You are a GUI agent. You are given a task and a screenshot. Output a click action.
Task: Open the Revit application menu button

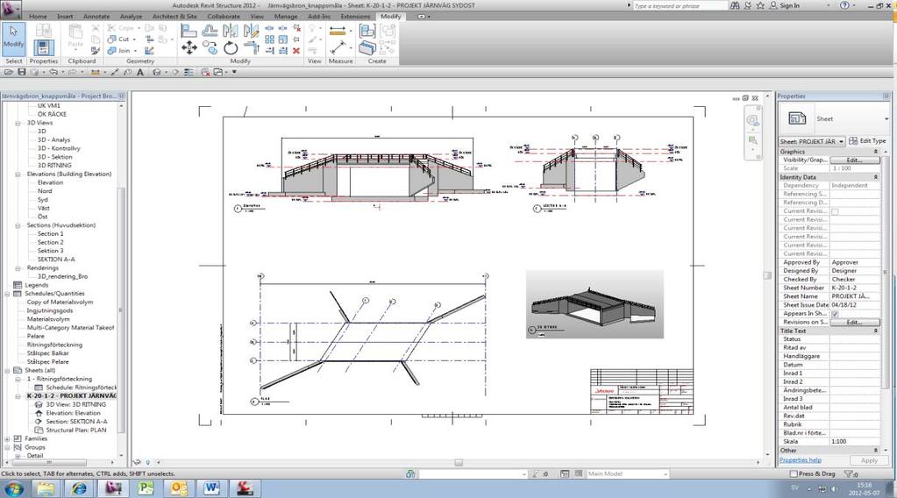(x=11, y=8)
